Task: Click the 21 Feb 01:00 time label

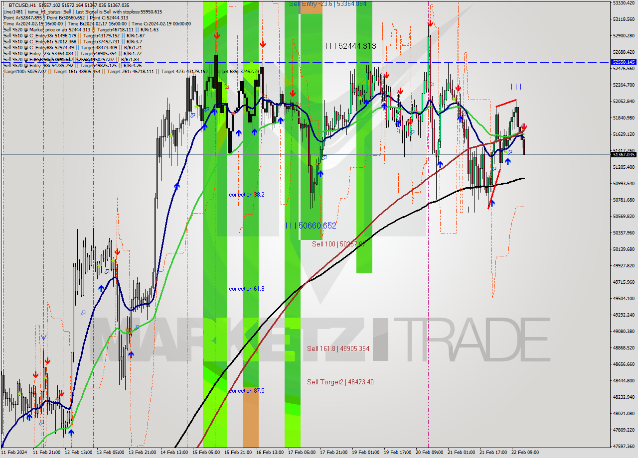Action: pos(462,453)
